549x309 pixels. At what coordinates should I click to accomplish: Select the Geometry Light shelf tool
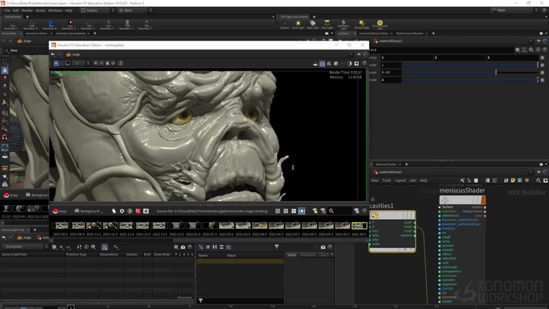tap(343, 25)
